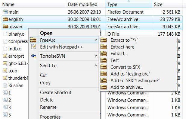The width and height of the screenshot is (186, 119).
Task: Click the english archive file icon
Action: (x=5, y=19)
